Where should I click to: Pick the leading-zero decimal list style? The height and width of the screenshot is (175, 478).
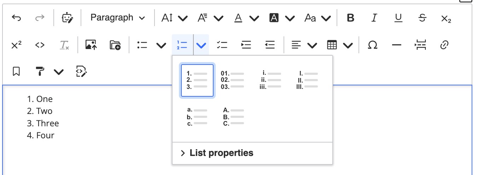pos(233,80)
